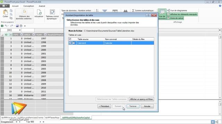The image size is (222, 124).
Task: Click grid view icon in status bar
Action: point(213,122)
